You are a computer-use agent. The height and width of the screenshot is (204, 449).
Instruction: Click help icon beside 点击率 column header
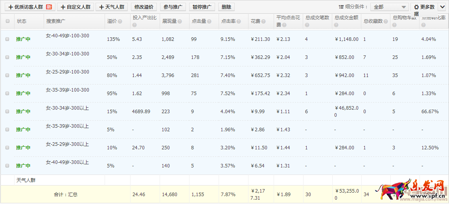pos(239,22)
